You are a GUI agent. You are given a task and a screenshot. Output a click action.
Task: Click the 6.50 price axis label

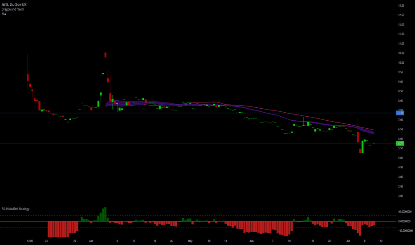(400, 130)
